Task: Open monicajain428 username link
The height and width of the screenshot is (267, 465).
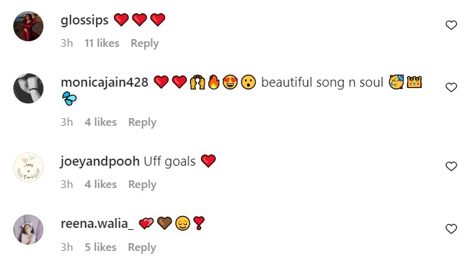Action: coord(104,82)
